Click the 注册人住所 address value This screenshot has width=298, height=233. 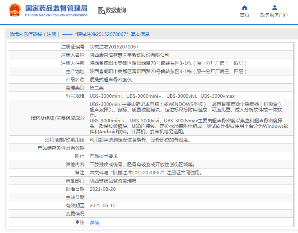tap(168, 63)
